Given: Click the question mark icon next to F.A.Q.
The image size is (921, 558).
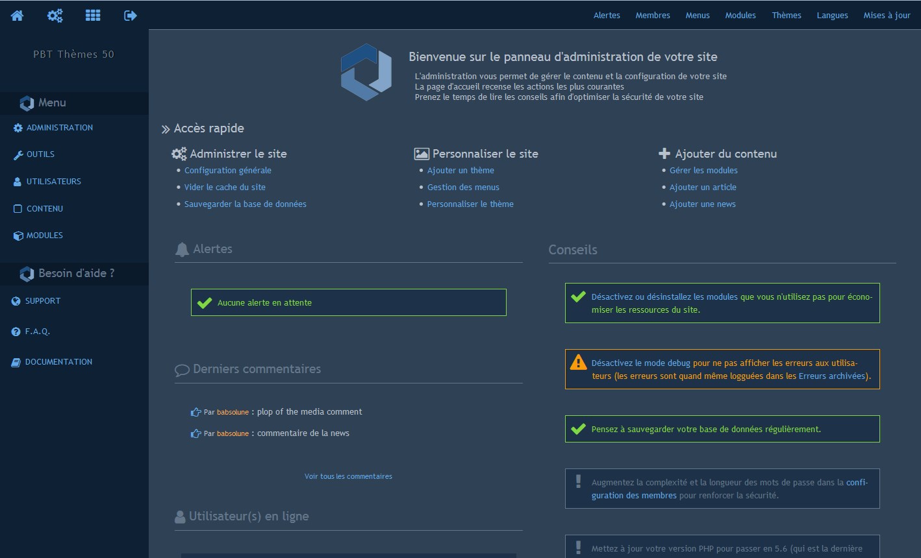Looking at the screenshot, I should coord(16,332).
